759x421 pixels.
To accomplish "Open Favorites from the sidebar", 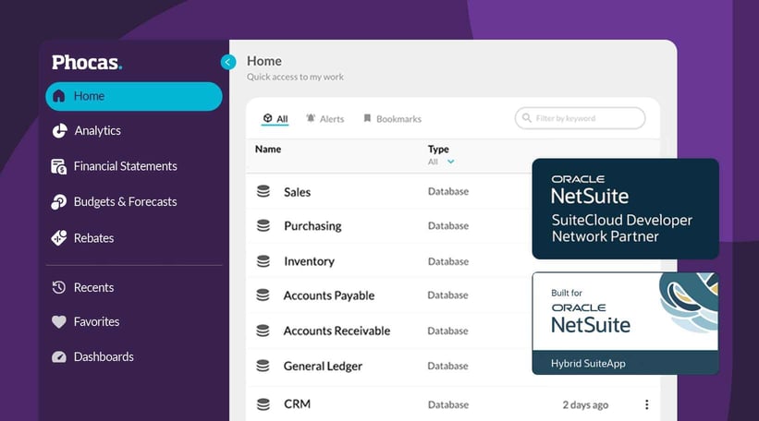I will pyautogui.click(x=96, y=321).
